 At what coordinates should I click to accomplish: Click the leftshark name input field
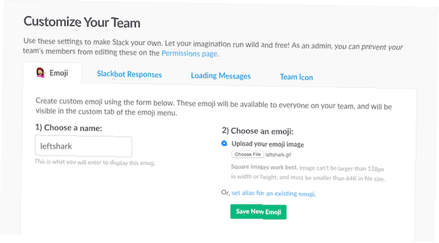pos(83,146)
